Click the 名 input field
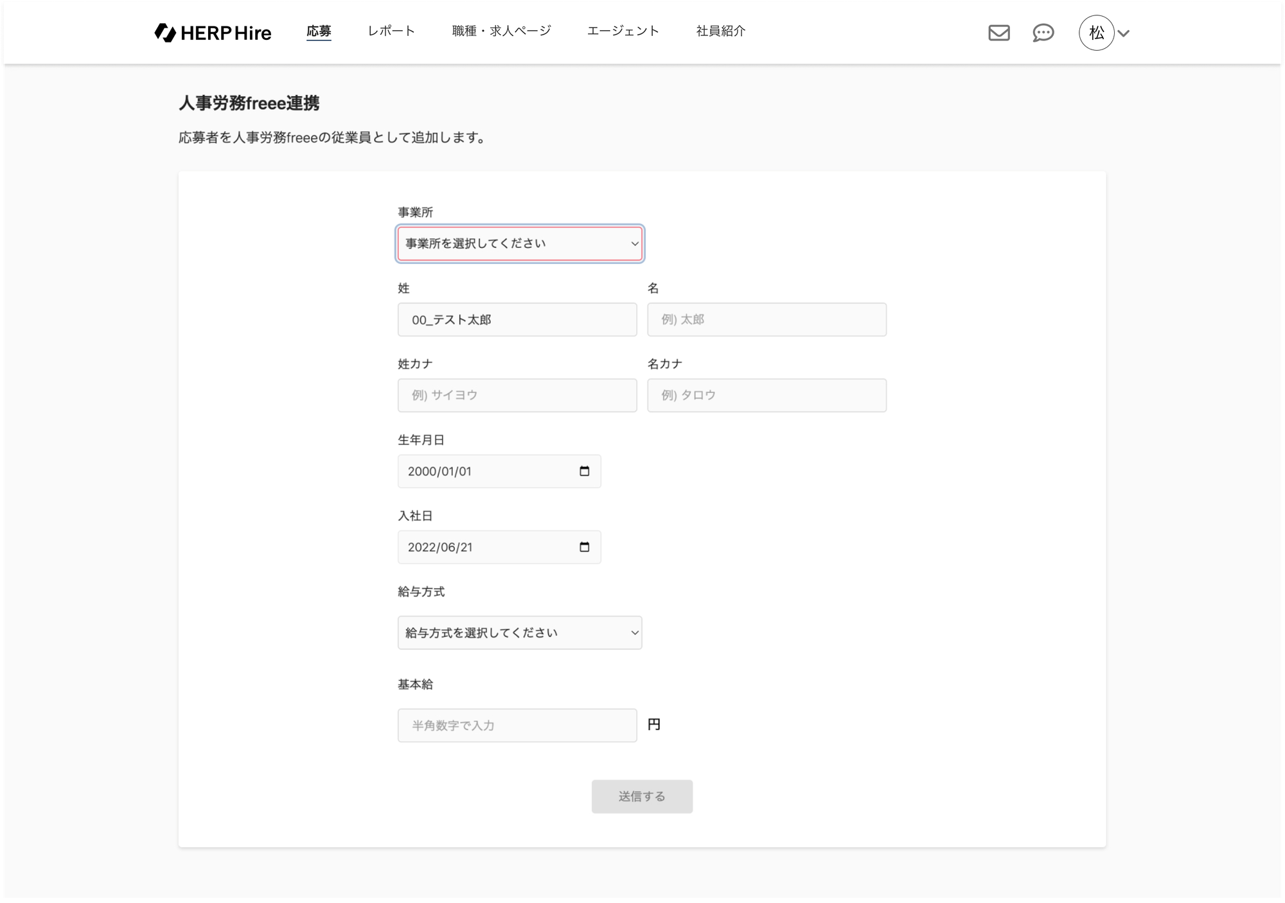1285x903 pixels. point(767,320)
